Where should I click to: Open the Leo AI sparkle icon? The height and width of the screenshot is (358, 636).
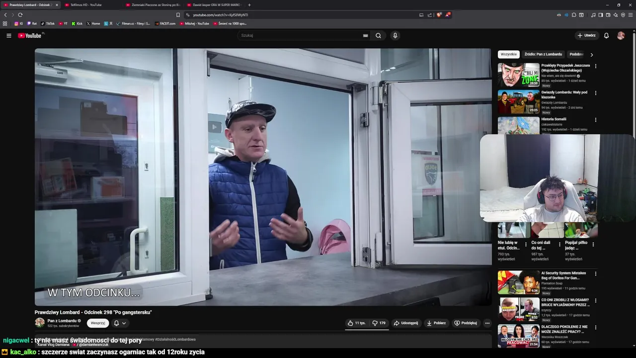(x=616, y=15)
